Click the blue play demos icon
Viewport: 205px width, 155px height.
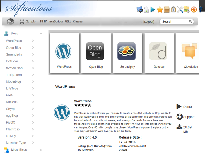click(153, 9)
